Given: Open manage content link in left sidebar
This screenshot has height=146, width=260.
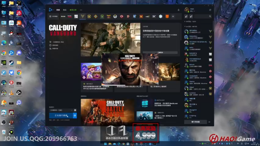Looking at the screenshot, I should point(54,48).
